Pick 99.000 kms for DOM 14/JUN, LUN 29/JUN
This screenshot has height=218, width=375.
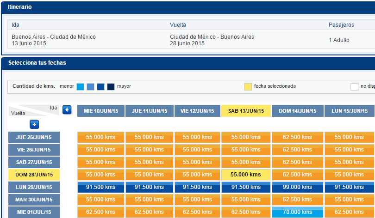(297, 187)
